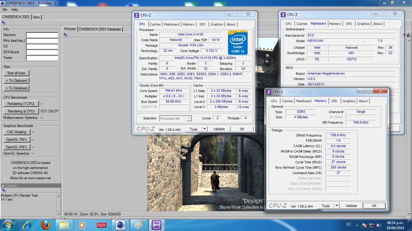The image size is (412, 231).
Task: Open About tab in CPU-Z Mainboard window
Action: [378, 24]
